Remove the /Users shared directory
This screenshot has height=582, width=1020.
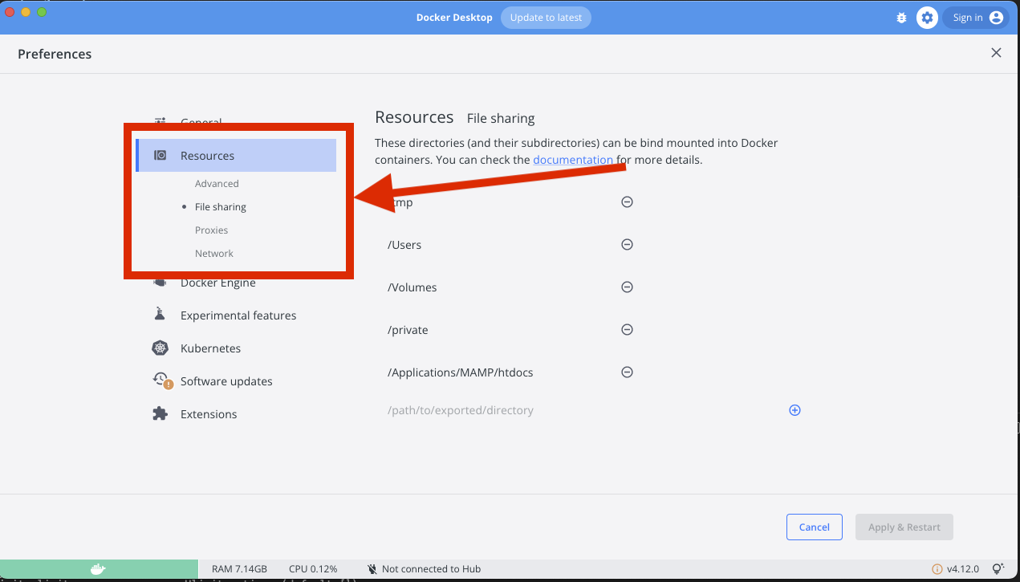point(628,245)
